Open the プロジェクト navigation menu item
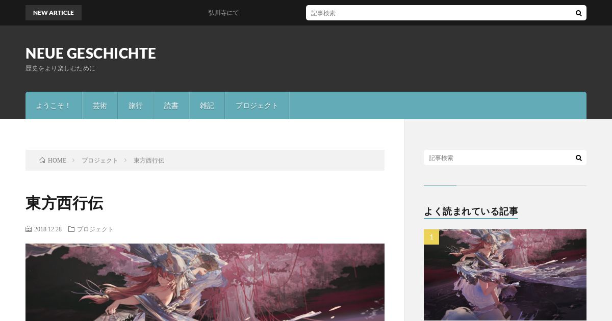This screenshot has width=612, height=321. (257, 105)
